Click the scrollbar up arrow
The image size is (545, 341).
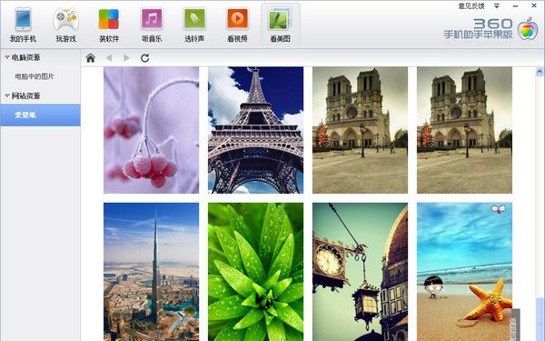coord(539,71)
